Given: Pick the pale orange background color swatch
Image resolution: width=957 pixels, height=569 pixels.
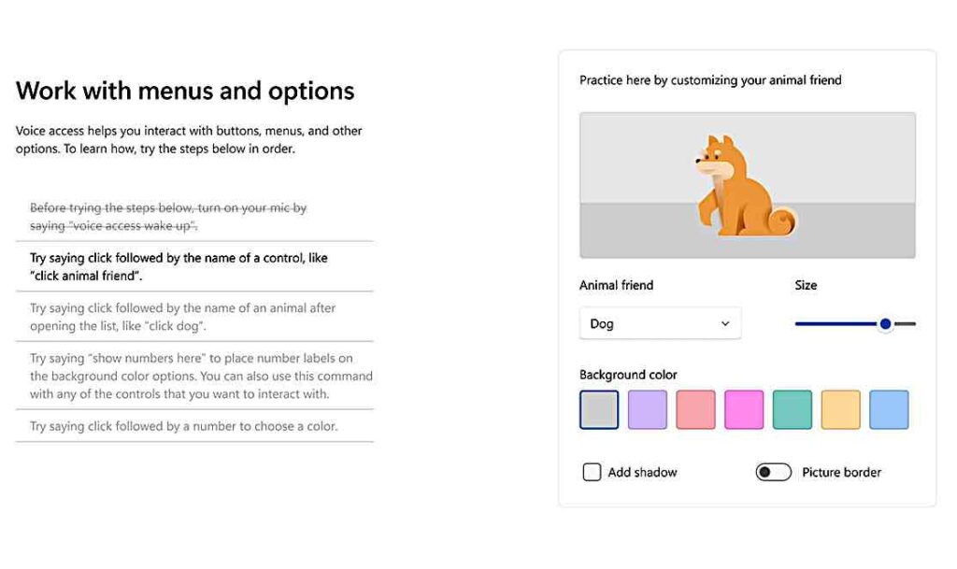Looking at the screenshot, I should pyautogui.click(x=840, y=409).
